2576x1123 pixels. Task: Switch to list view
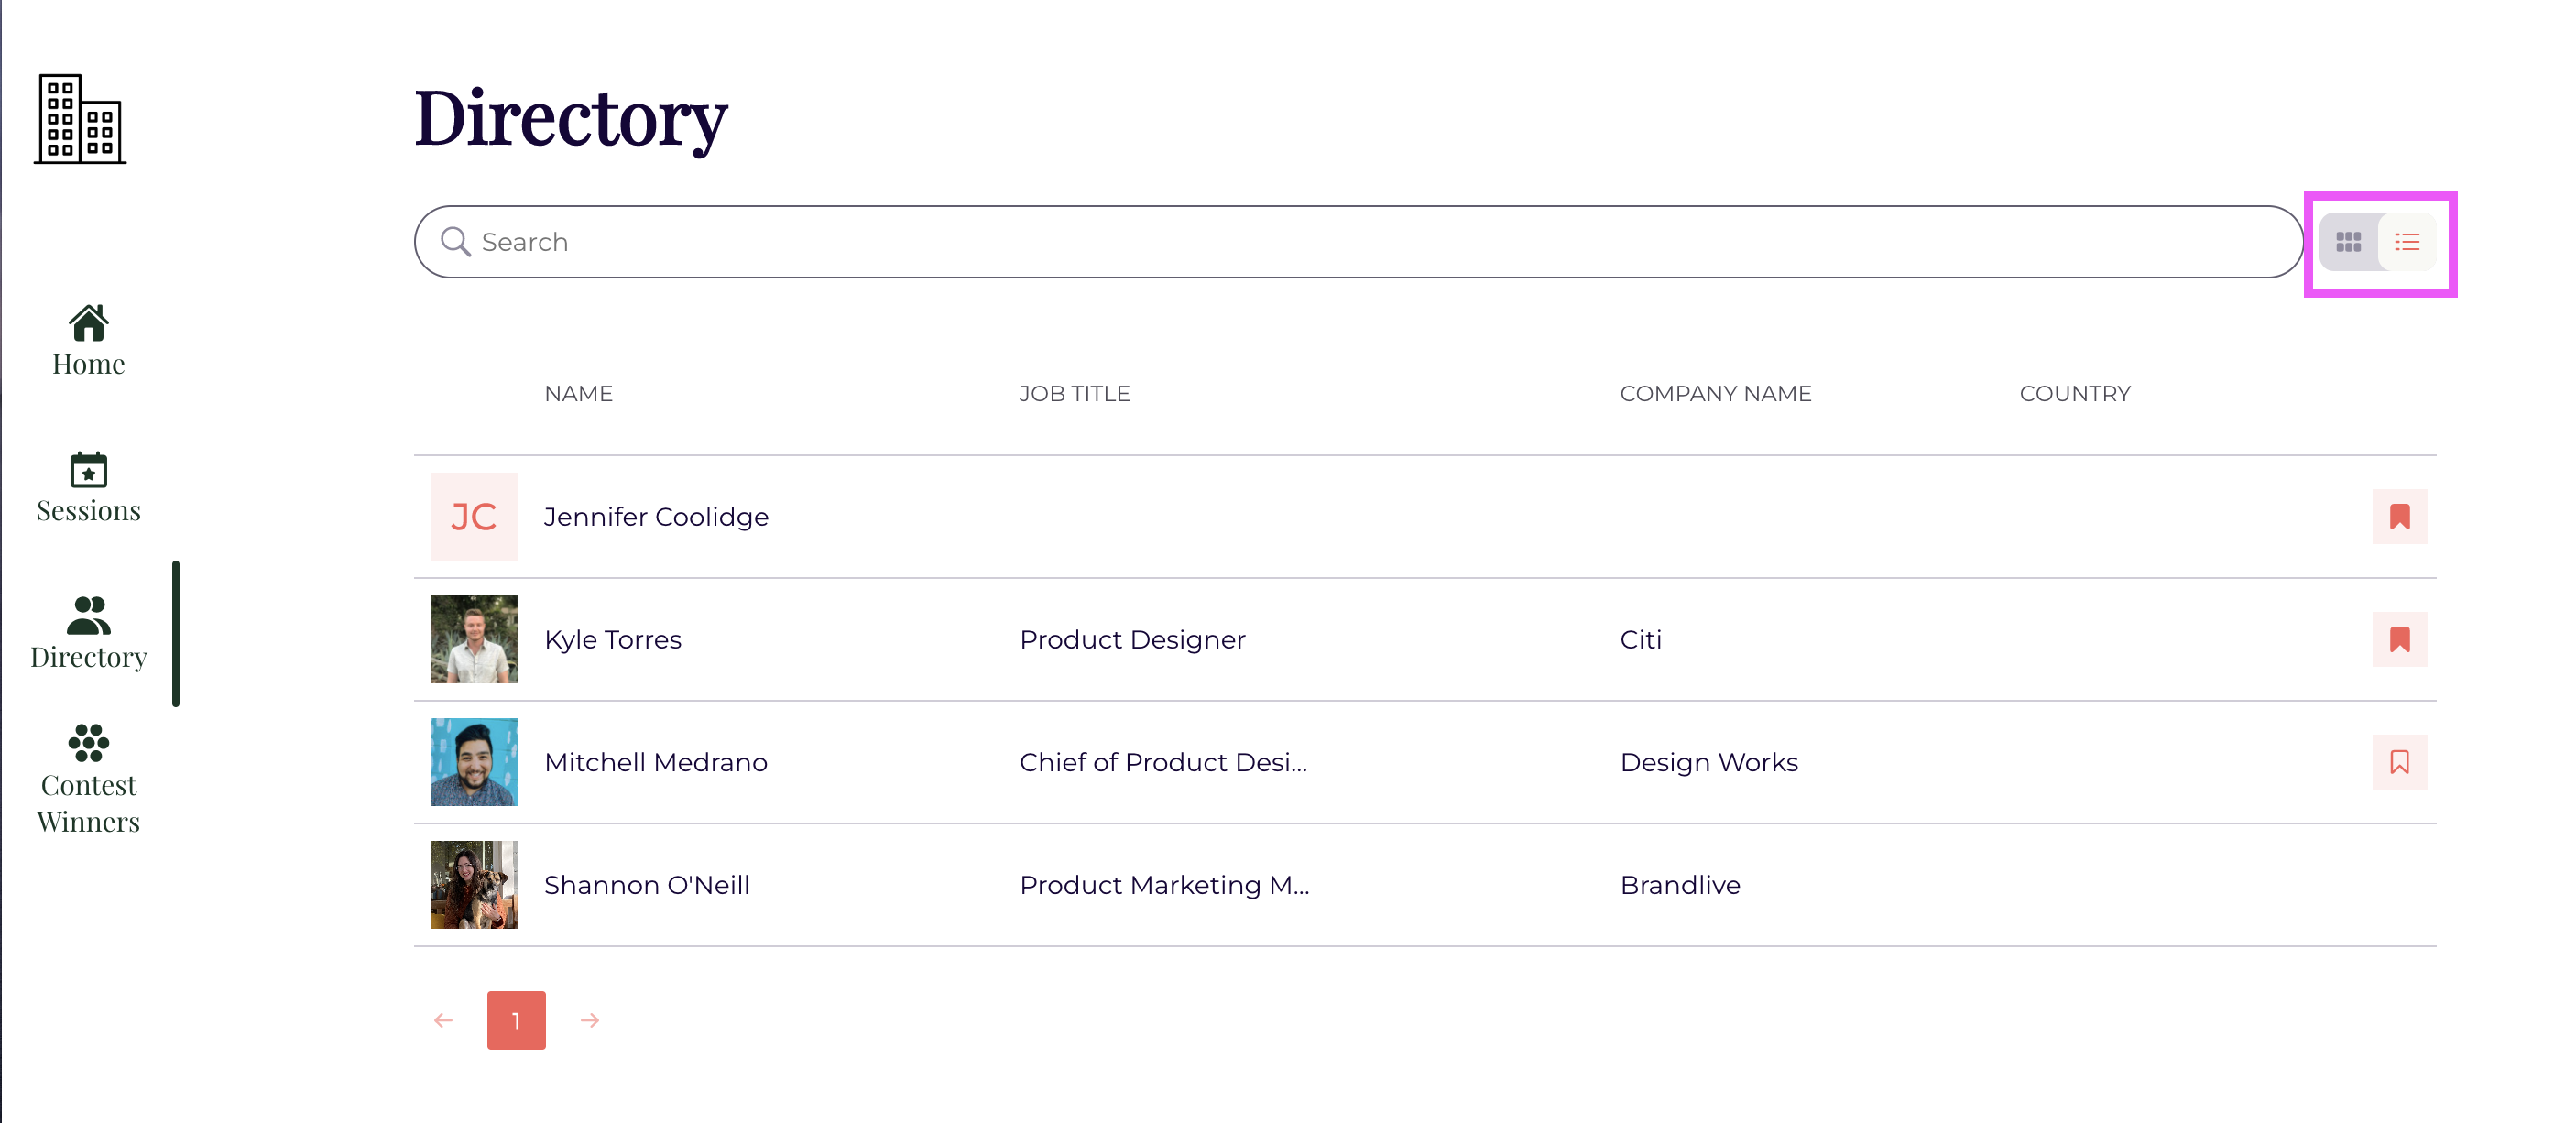pyautogui.click(x=2407, y=242)
